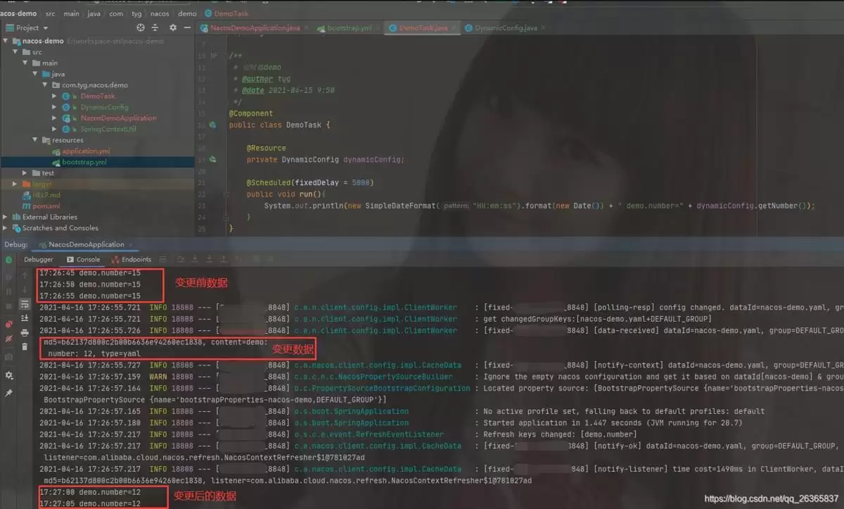The width and height of the screenshot is (844, 509).
Task: Select DynamicConfig in project tree
Action: coord(104,107)
